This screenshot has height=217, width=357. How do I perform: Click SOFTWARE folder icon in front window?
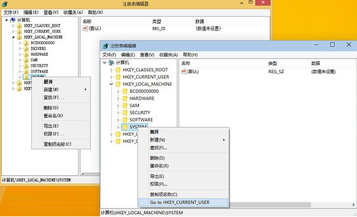click(125, 120)
